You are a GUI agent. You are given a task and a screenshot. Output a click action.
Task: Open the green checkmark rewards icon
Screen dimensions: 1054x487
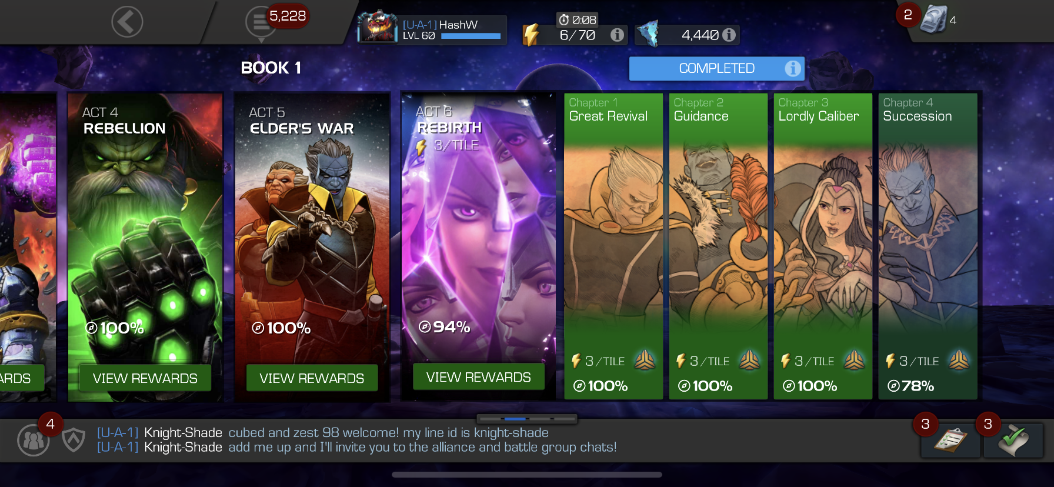pyautogui.click(x=1013, y=441)
